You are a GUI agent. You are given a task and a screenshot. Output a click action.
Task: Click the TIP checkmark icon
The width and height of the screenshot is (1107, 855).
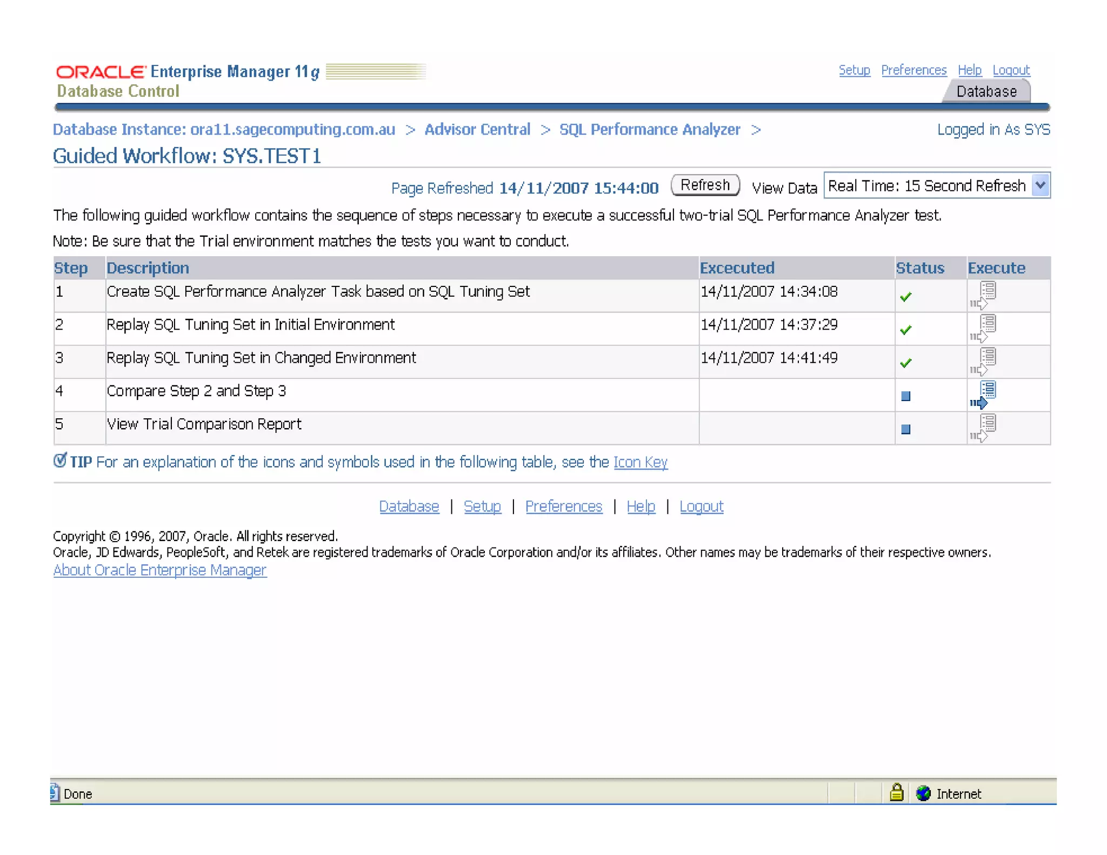pos(60,460)
